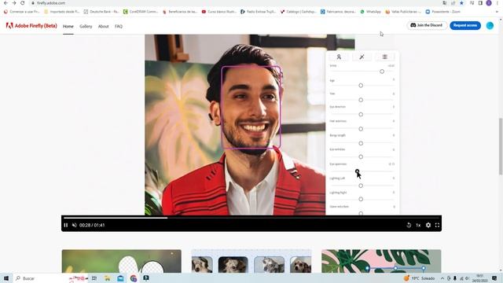Click the video progress bar
This screenshot has height=283, width=503.
(251, 218)
